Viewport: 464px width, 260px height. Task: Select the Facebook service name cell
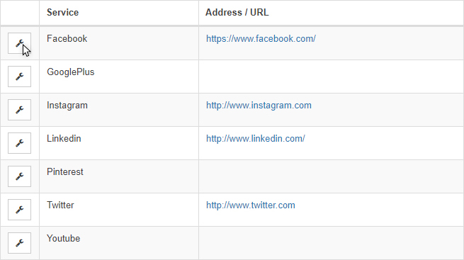pyautogui.click(x=119, y=43)
